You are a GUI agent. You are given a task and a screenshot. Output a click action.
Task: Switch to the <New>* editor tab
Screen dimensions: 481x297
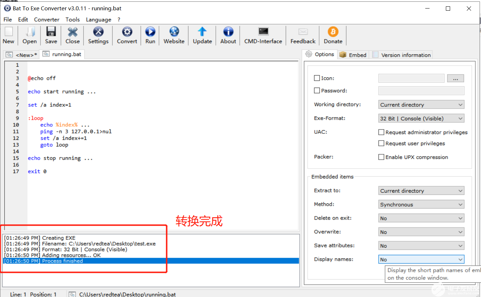tap(22, 55)
